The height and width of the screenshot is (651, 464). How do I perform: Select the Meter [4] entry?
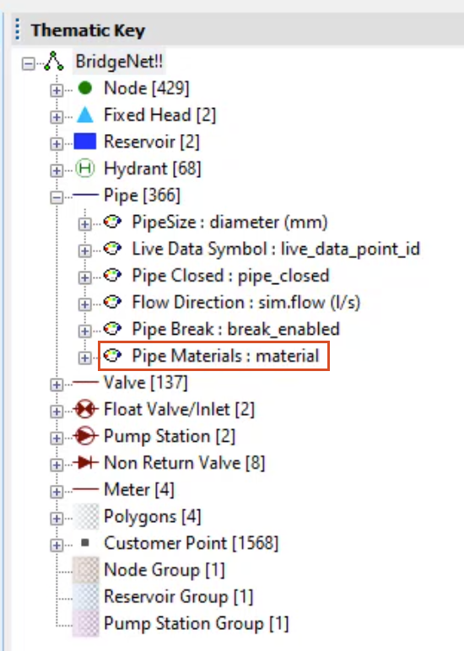point(138,489)
